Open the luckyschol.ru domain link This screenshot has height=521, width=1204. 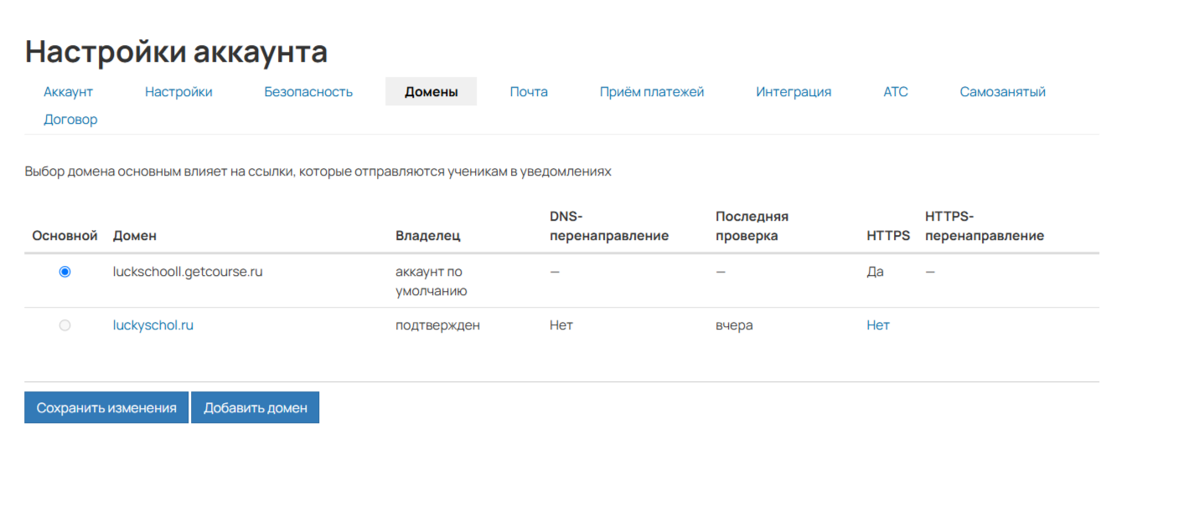(x=153, y=325)
